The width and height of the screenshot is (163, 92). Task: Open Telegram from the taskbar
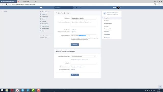pyautogui.click(x=28, y=90)
